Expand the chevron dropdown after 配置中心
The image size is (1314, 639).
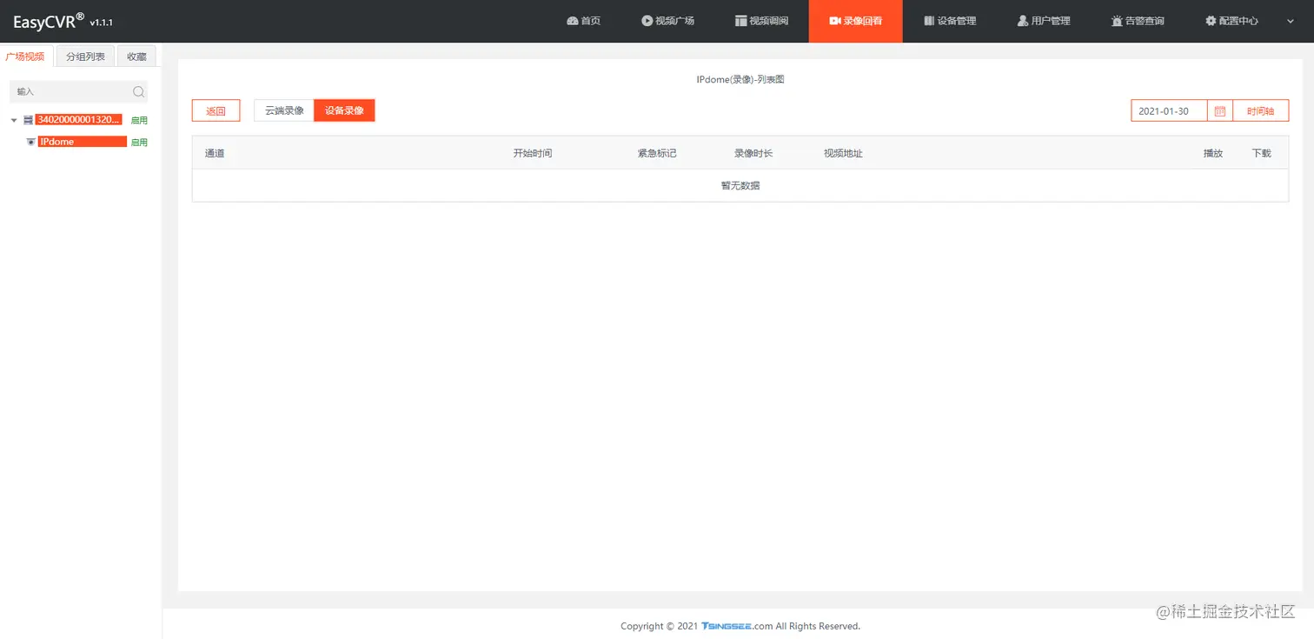[x=1290, y=21]
